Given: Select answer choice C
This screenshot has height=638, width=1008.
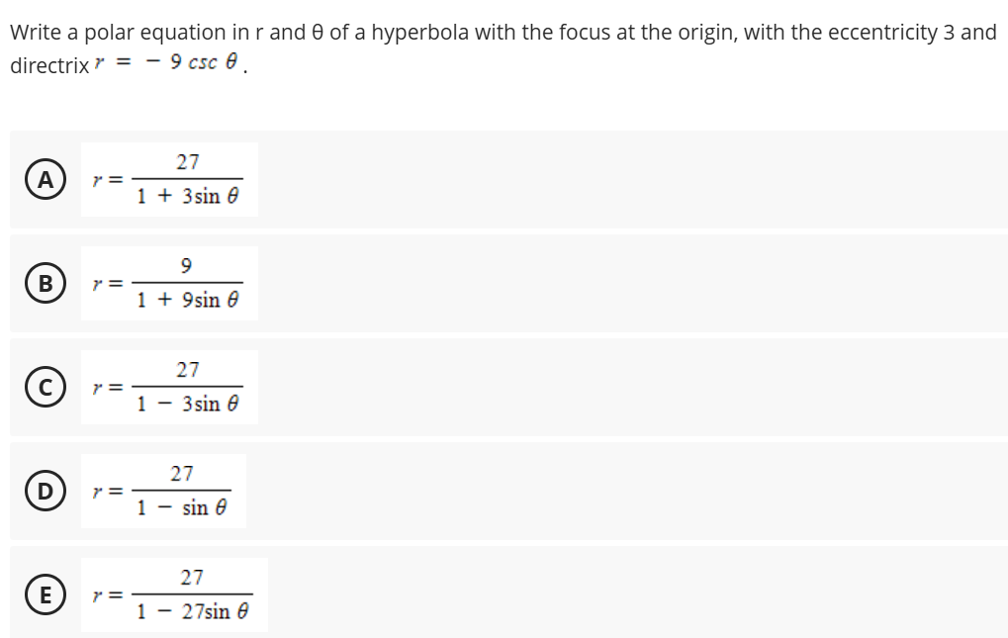Looking at the screenshot, I should (44, 388).
